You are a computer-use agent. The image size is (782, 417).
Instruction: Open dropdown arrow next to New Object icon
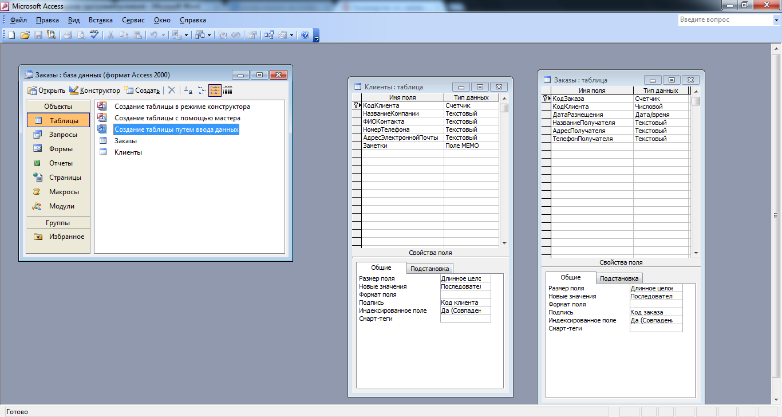tap(291, 35)
